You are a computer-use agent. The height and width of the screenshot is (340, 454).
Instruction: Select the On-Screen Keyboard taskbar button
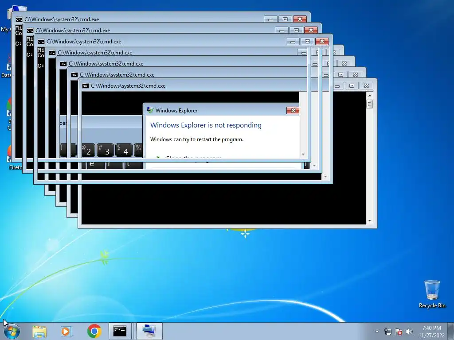[149, 331]
